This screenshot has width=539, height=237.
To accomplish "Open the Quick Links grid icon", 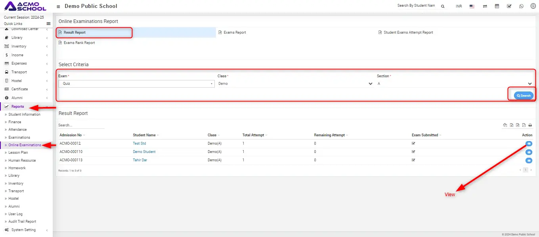I will pyautogui.click(x=48, y=24).
